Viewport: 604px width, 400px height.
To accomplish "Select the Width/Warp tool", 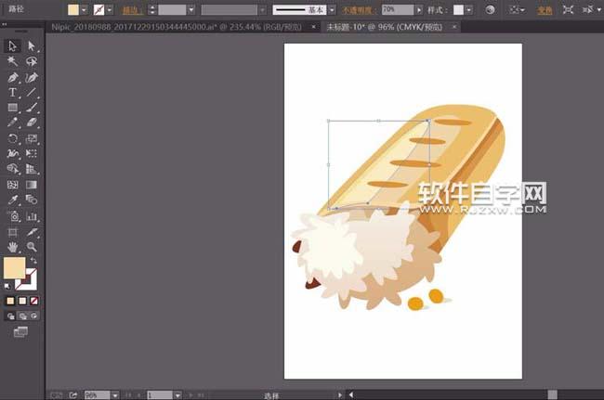I will (x=12, y=154).
